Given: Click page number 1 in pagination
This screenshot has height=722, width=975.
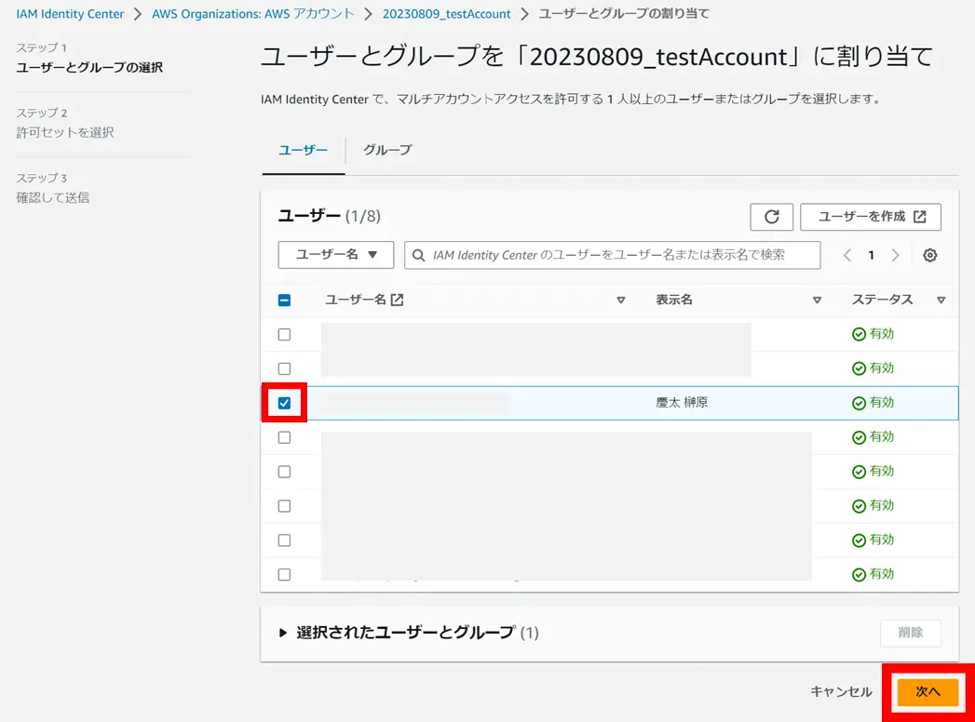Looking at the screenshot, I should click(871, 255).
